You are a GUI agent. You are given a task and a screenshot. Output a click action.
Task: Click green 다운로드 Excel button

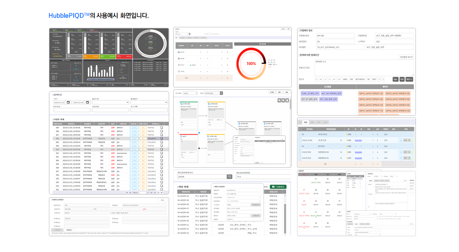pyautogui.click(x=278, y=187)
